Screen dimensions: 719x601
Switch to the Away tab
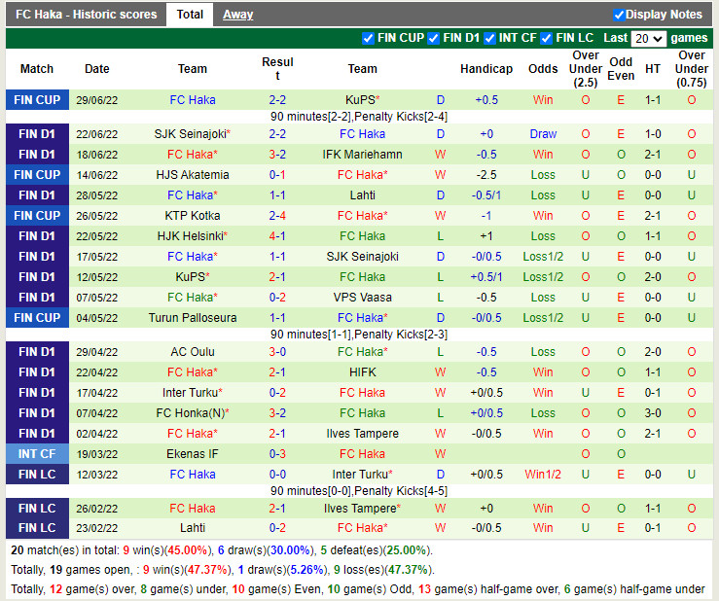pos(237,15)
